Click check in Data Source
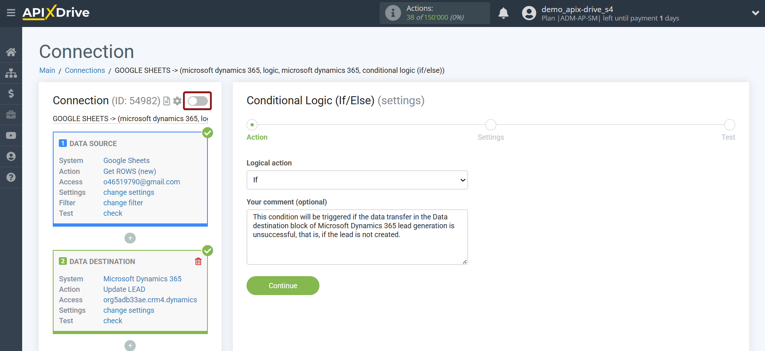 (x=113, y=213)
